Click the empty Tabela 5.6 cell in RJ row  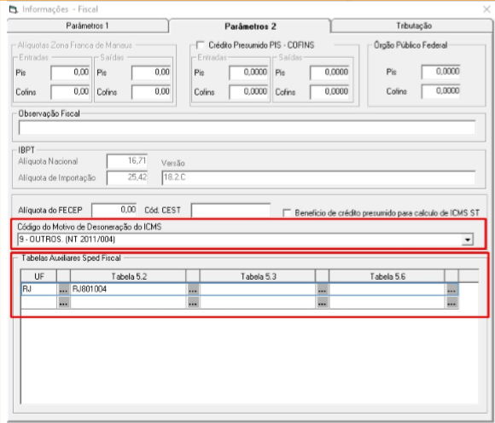point(387,289)
